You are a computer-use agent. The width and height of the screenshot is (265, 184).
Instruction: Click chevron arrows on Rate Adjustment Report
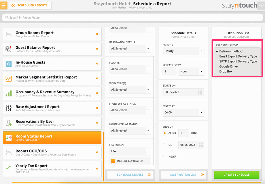click(97, 108)
